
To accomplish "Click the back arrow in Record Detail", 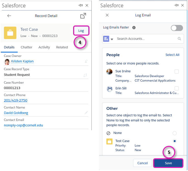I will click(9, 16).
